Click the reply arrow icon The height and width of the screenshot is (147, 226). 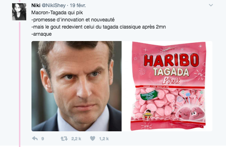(x=35, y=138)
